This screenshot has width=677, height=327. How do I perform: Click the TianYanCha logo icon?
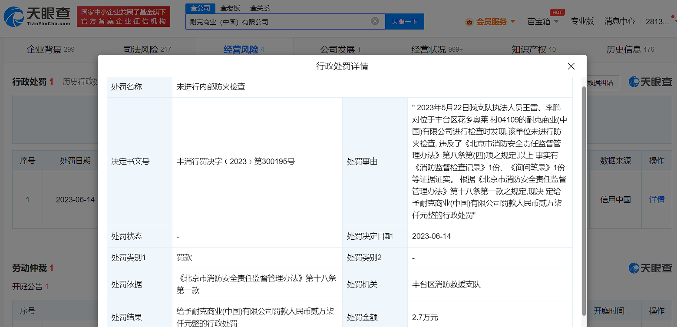click(x=14, y=17)
